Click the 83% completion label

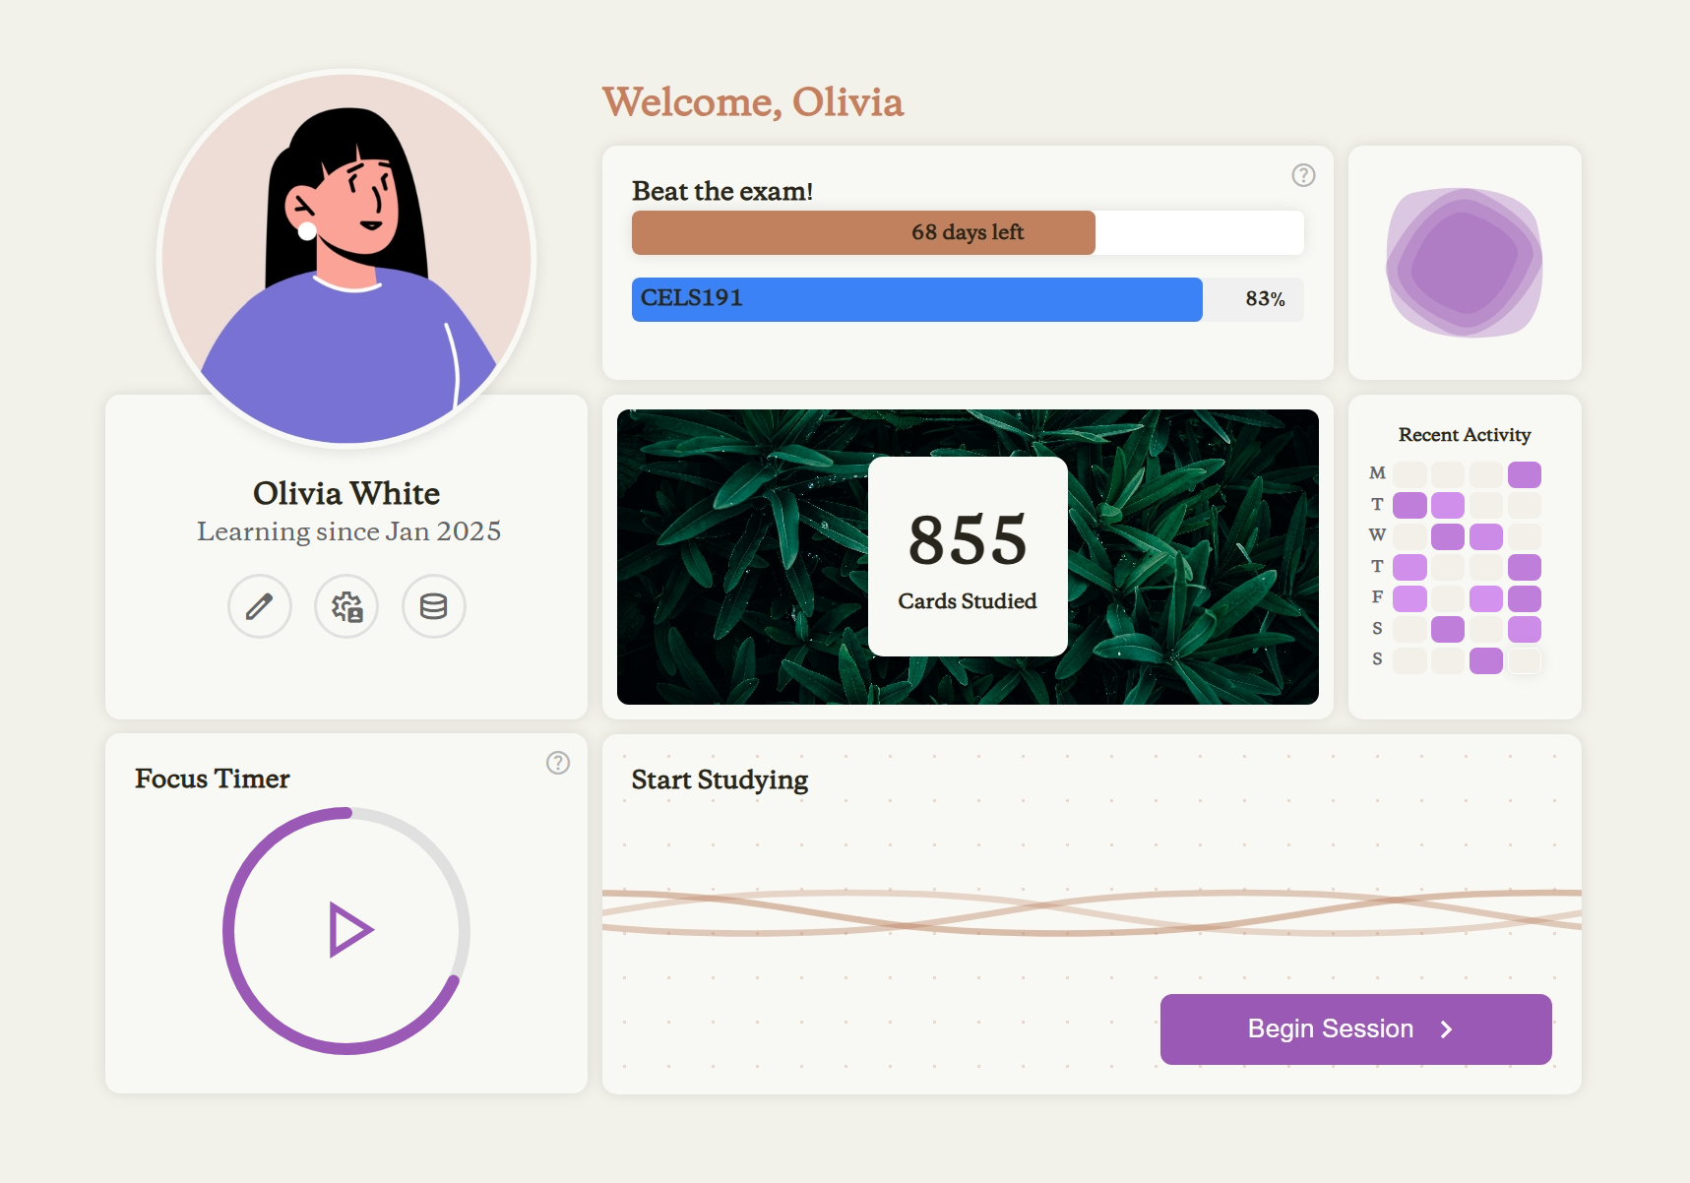1265,299
